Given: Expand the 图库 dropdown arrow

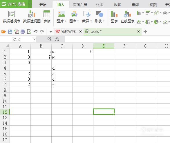Looking at the screenshot, I should [x=78, y=21].
